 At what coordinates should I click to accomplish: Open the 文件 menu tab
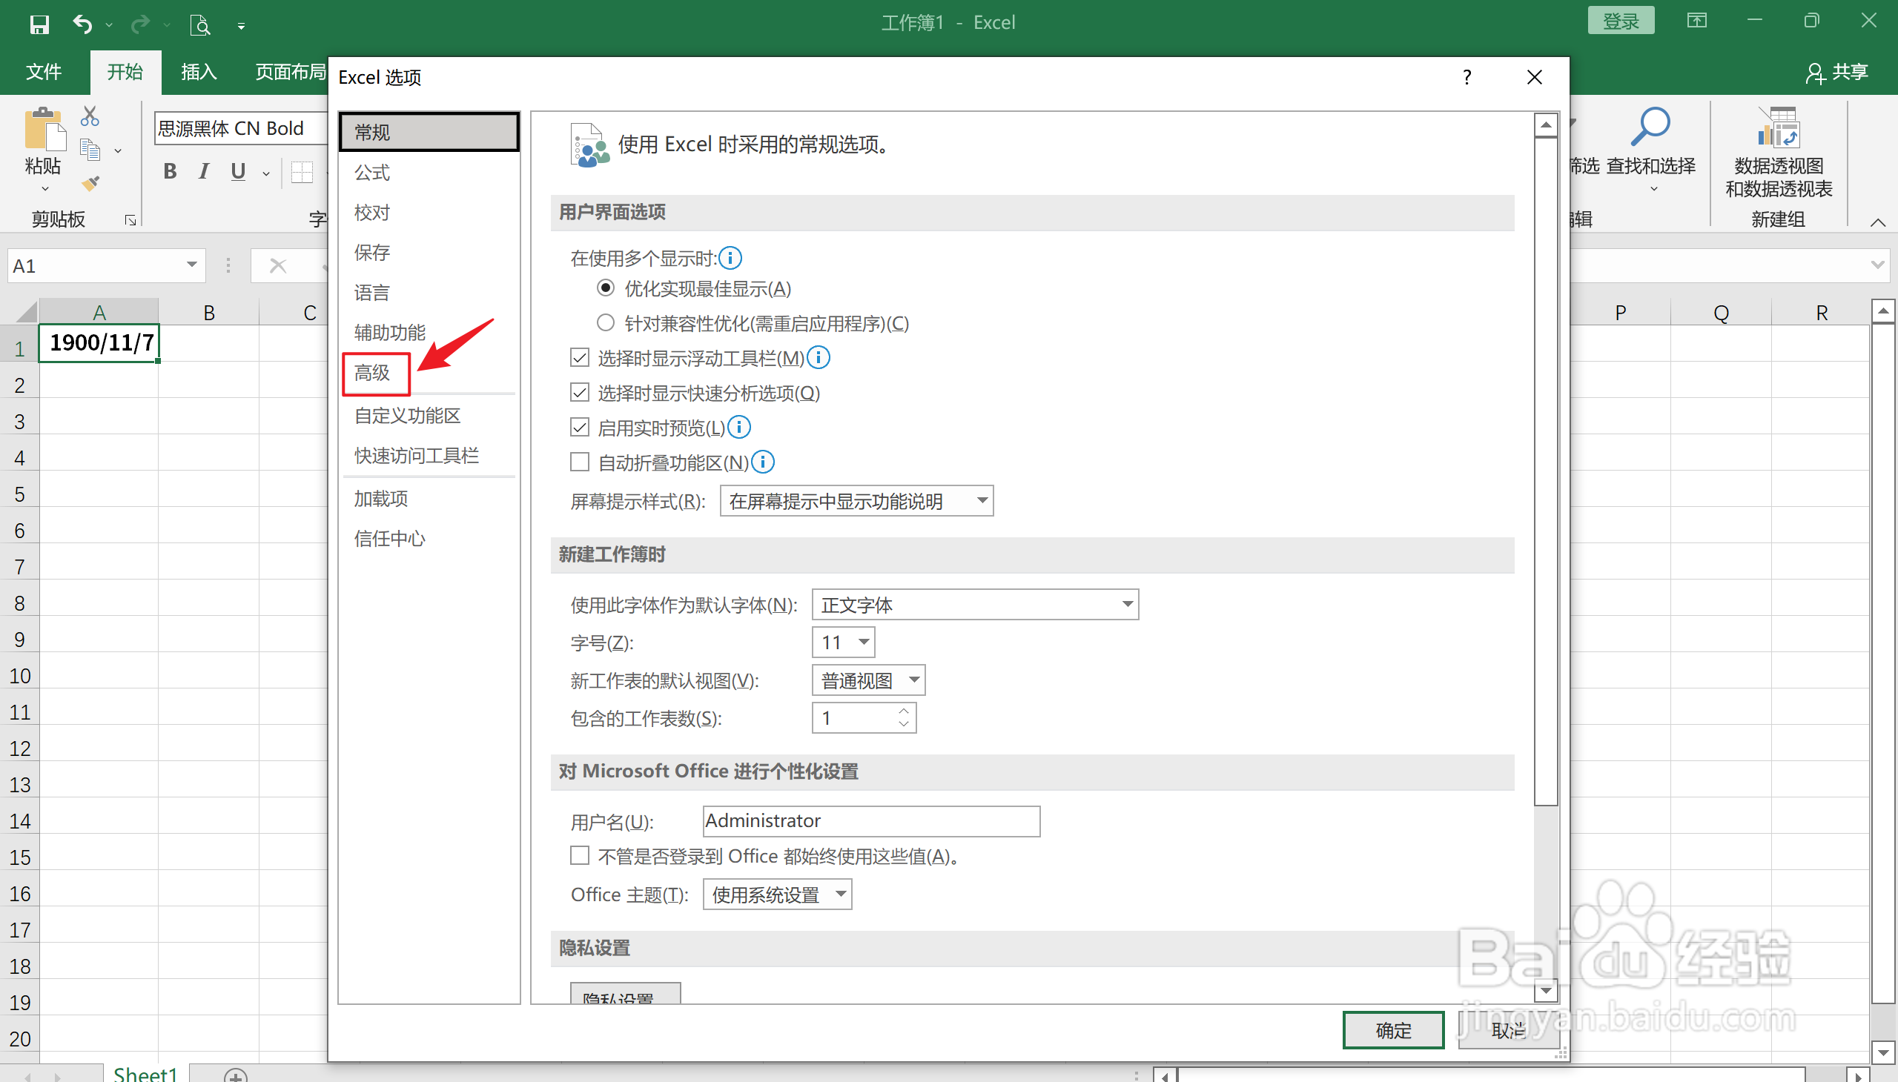pos(44,72)
